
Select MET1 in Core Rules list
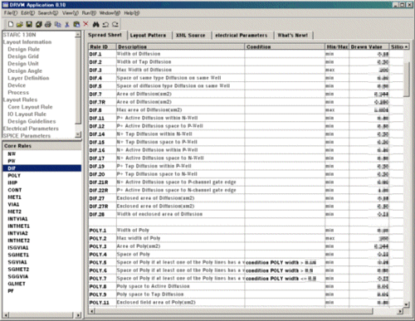coord(14,197)
